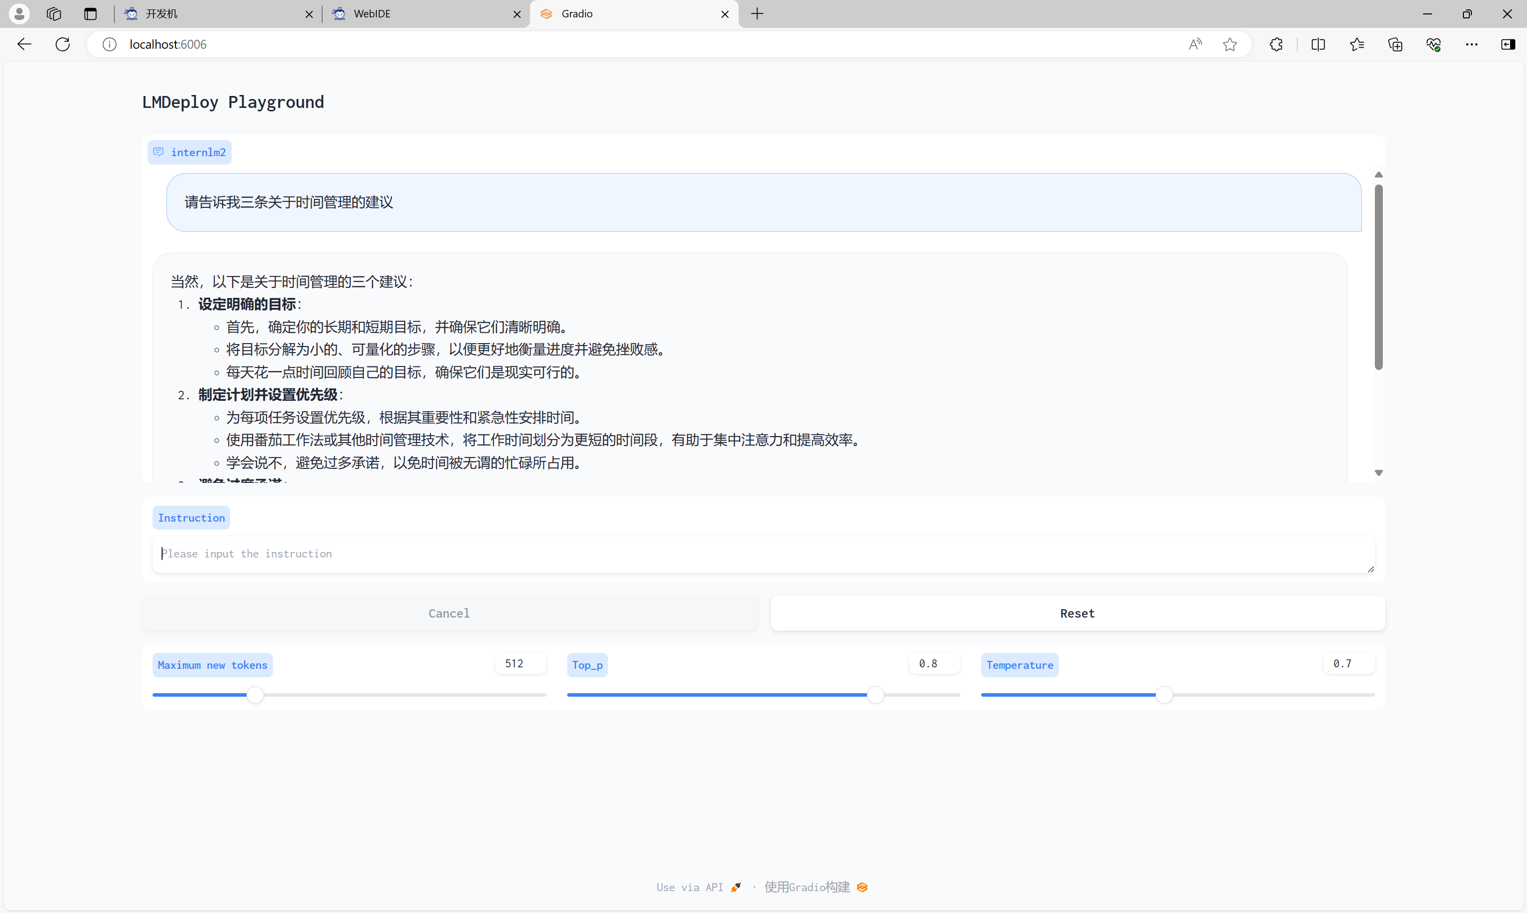Click the Maximum new tokens label

coord(212,665)
